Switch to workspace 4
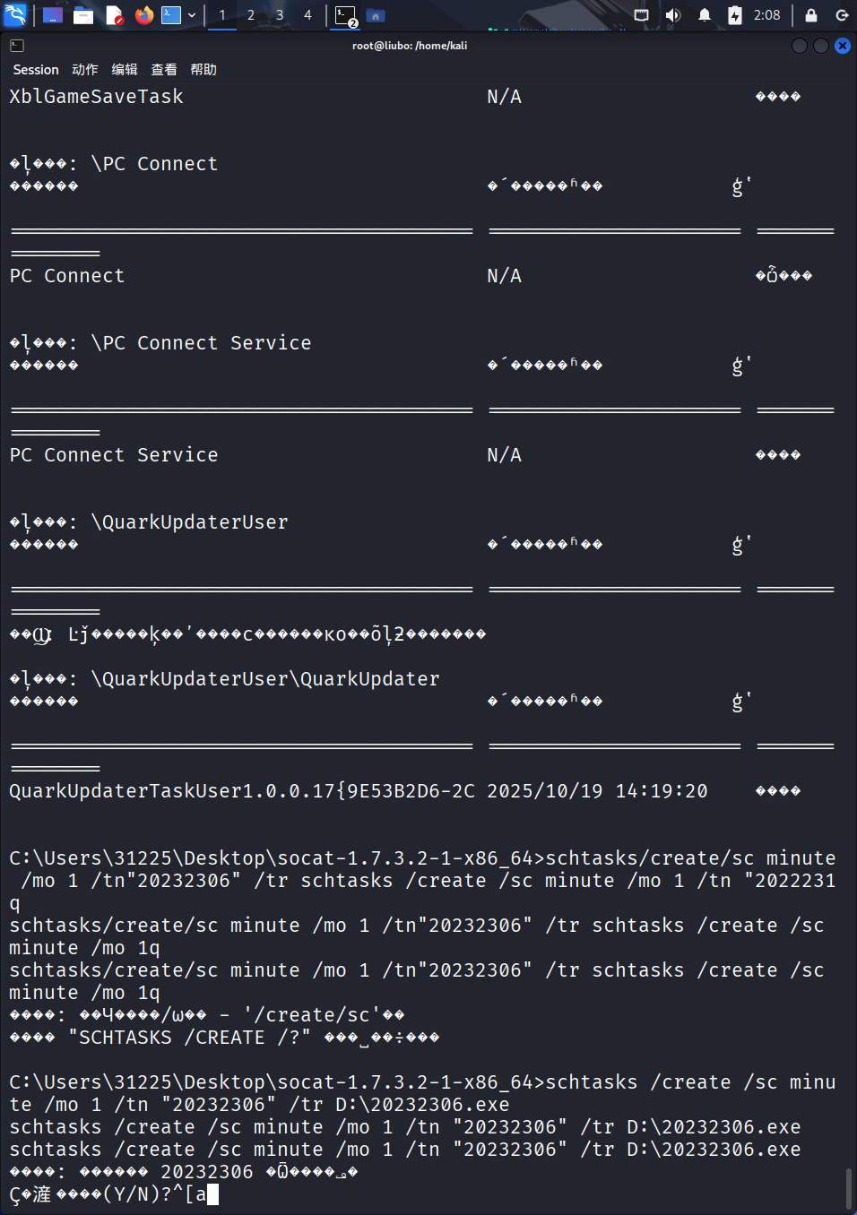Screen dimensions: 857x1215 click(x=307, y=15)
